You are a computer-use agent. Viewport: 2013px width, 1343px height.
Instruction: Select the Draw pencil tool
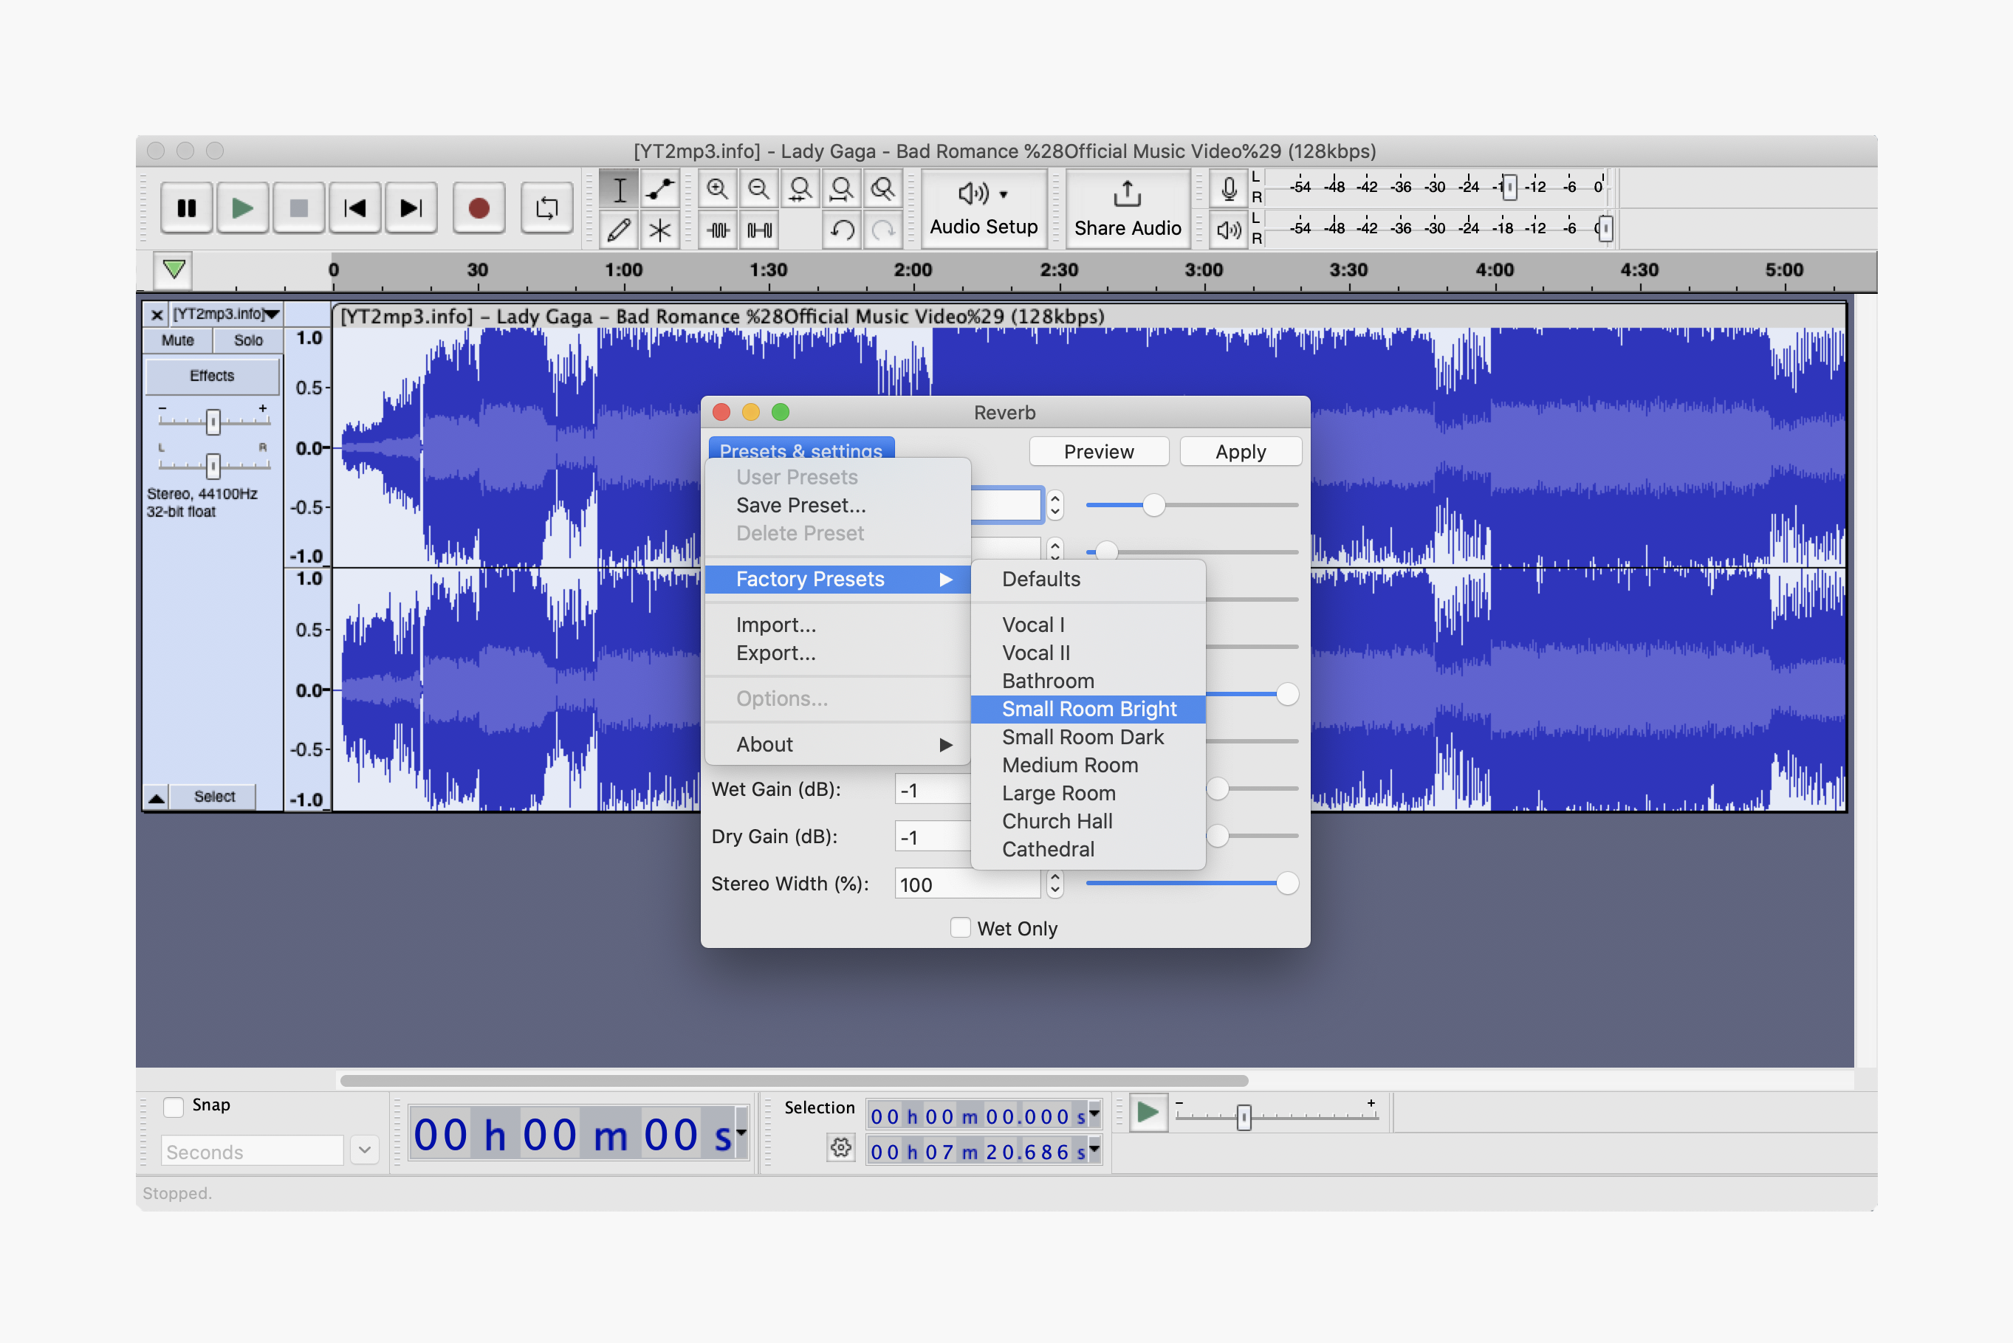click(x=619, y=230)
